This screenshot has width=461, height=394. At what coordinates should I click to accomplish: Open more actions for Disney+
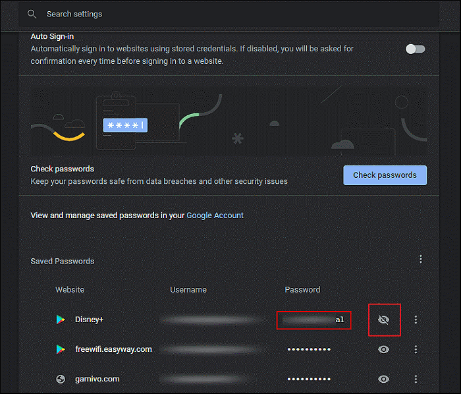point(416,320)
